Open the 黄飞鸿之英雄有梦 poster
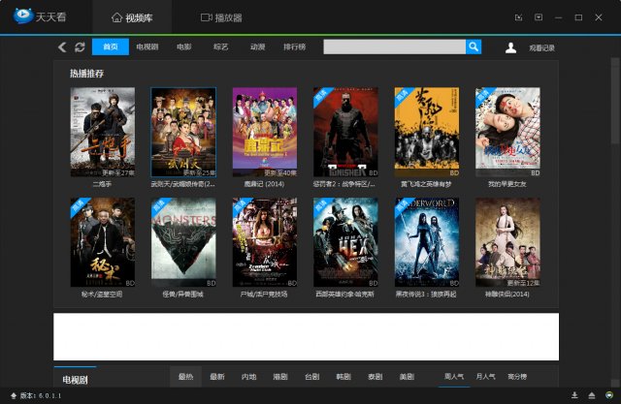Image resolution: width=621 pixels, height=404 pixels. [x=427, y=132]
